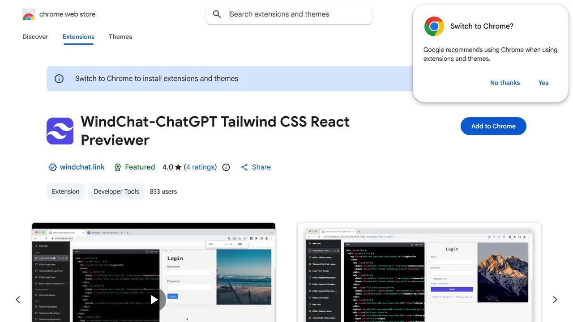Play the extension preview video
Viewport: 573px width, 322px height.
tap(154, 300)
